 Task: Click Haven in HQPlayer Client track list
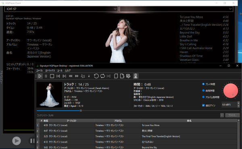184,52
